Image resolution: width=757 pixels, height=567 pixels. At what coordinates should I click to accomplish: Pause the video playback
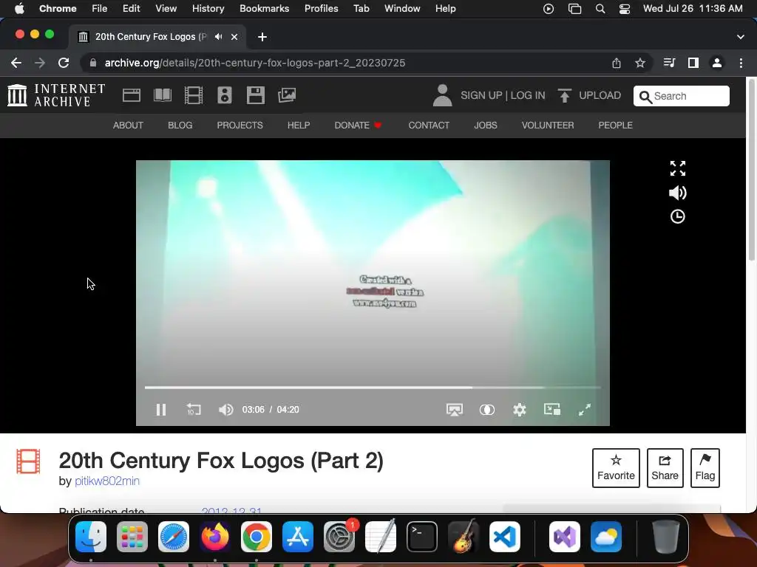pos(161,410)
